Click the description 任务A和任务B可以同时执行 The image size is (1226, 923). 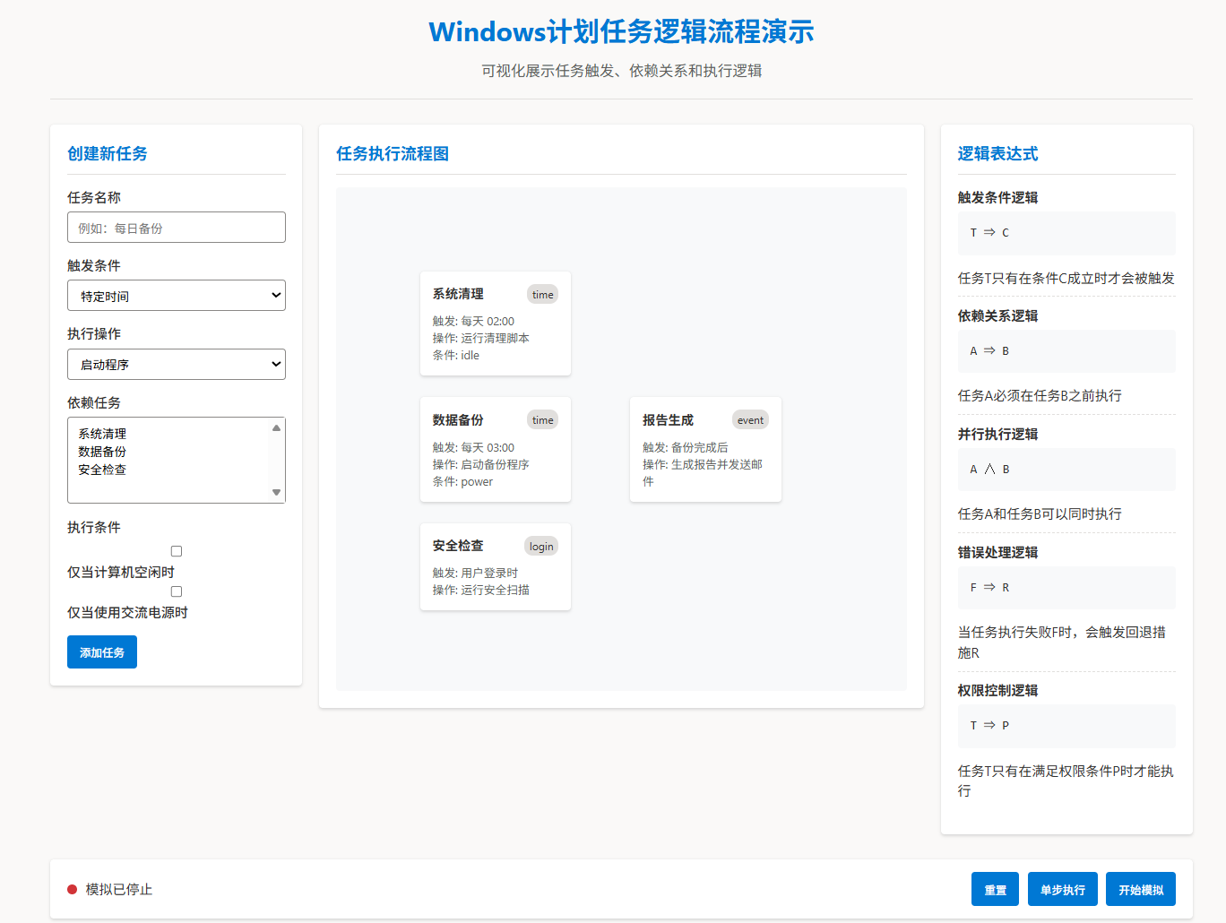pyautogui.click(x=1040, y=513)
